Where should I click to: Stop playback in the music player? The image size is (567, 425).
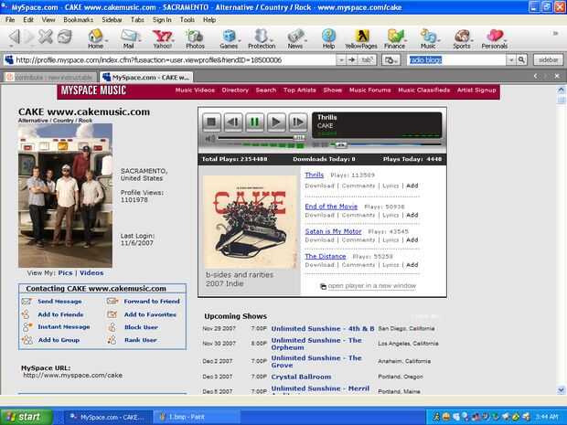point(211,122)
